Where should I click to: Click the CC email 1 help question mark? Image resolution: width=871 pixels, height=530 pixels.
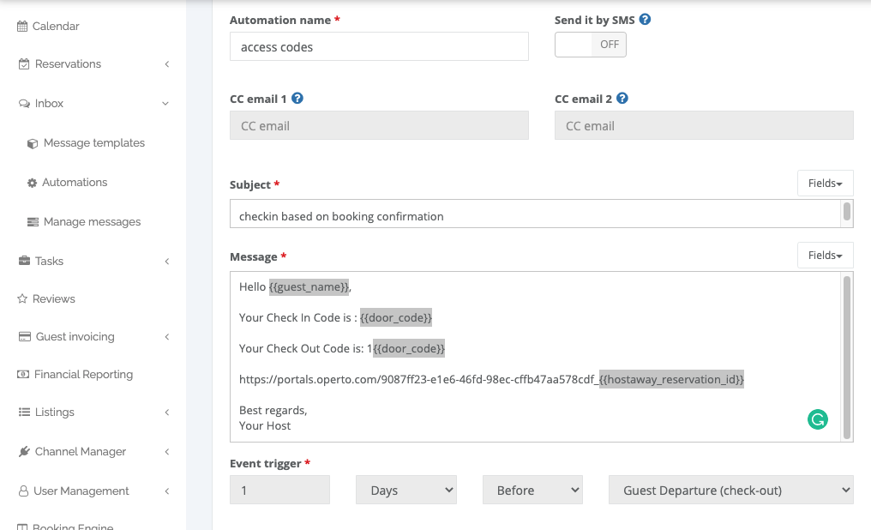click(x=297, y=98)
